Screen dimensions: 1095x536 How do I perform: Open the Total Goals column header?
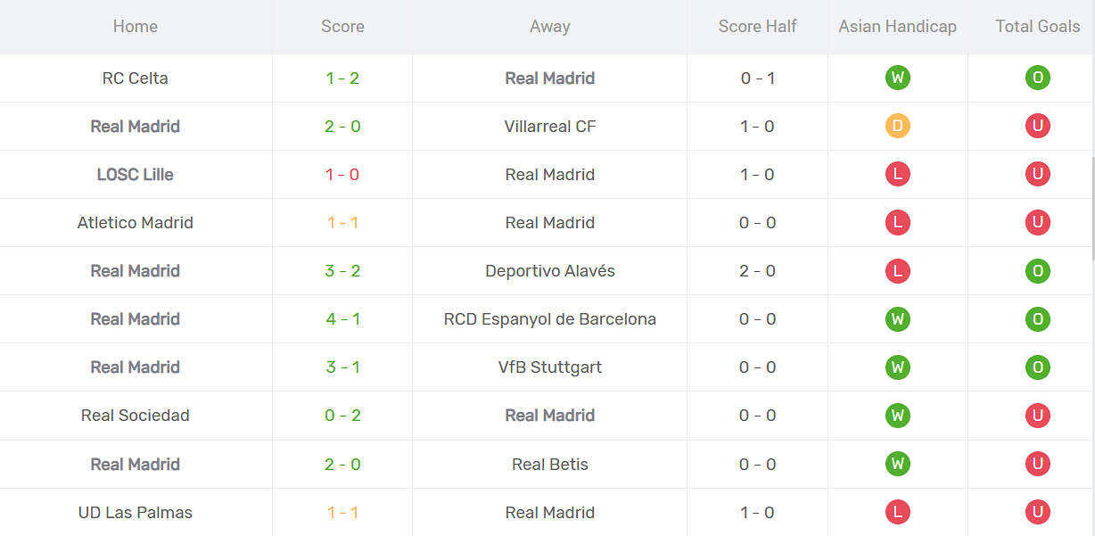(x=1037, y=26)
